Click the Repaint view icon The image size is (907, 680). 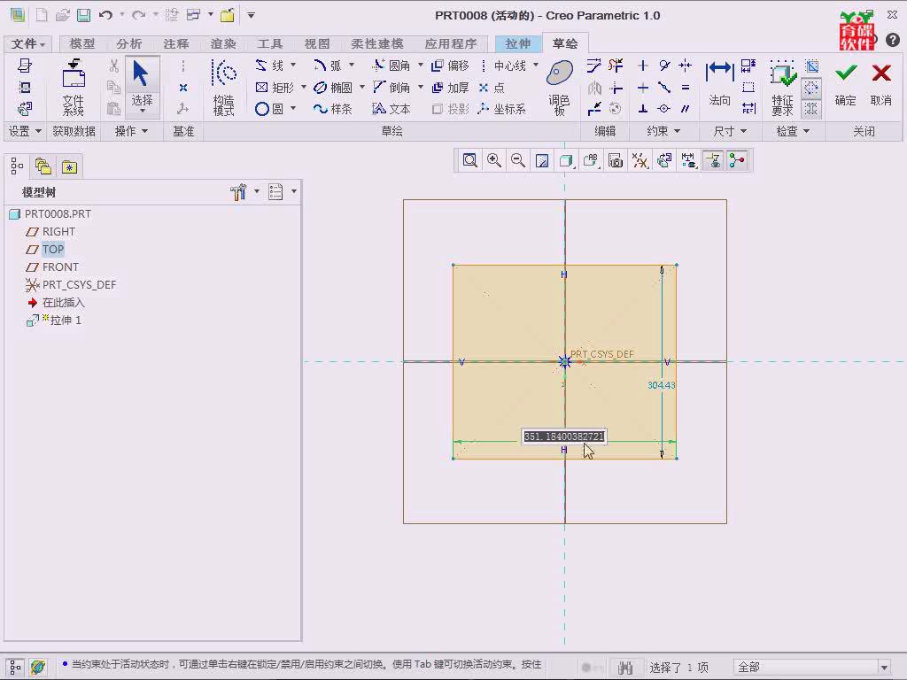point(542,160)
